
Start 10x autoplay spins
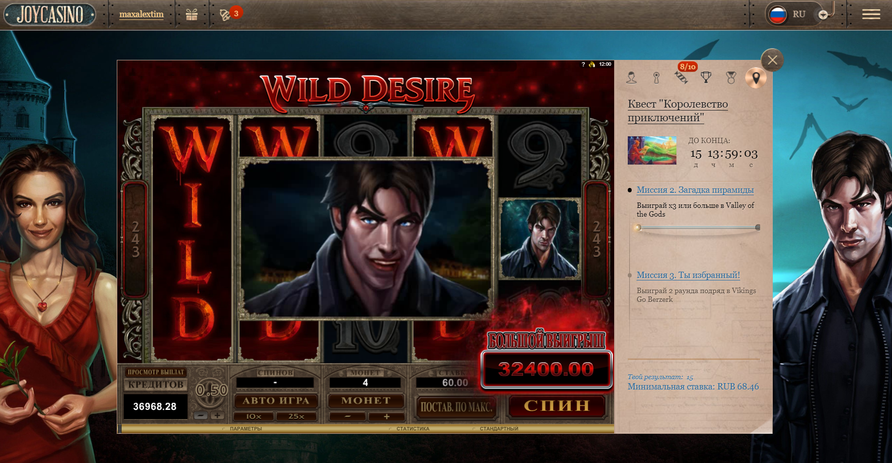(254, 417)
